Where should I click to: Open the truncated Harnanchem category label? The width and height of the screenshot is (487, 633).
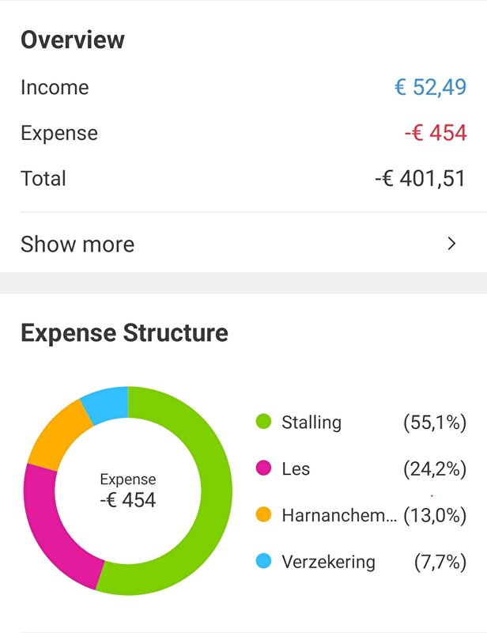339,515
